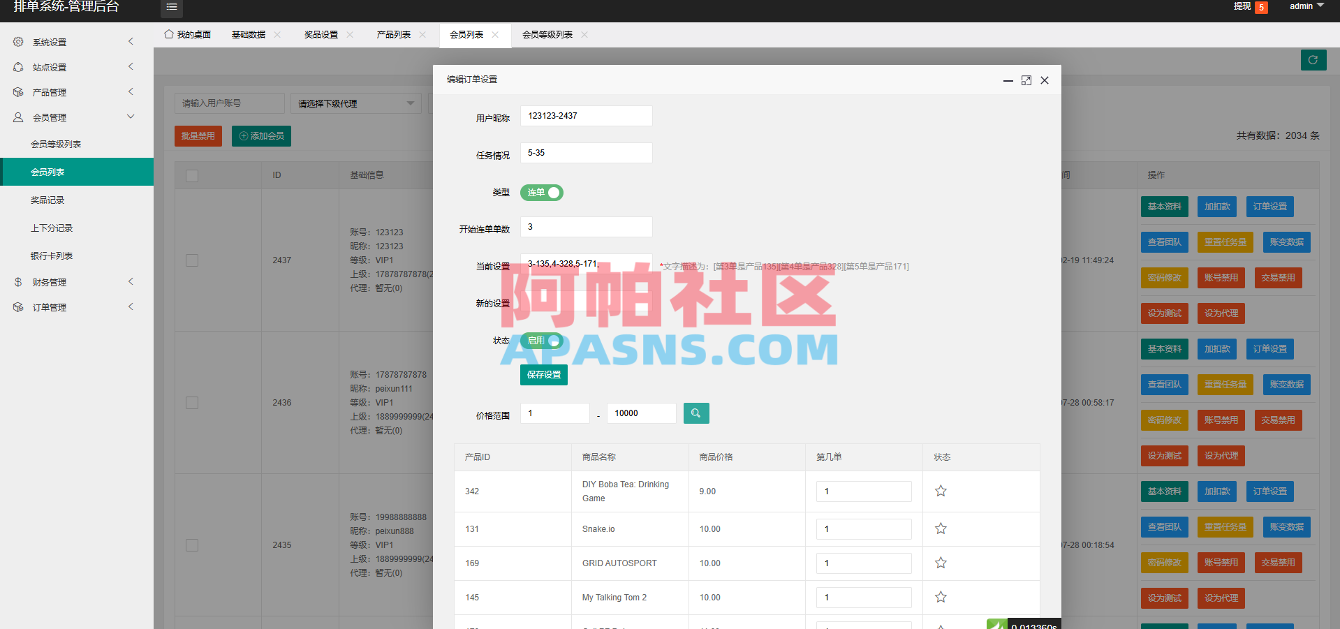
Task: Click the price range search magnifier icon
Action: 695,413
